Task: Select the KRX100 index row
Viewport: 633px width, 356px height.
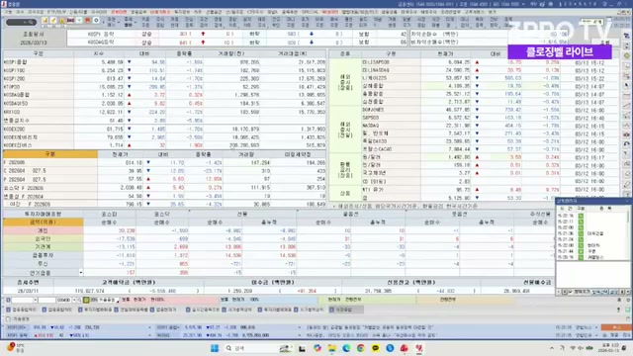Action: click(164, 112)
